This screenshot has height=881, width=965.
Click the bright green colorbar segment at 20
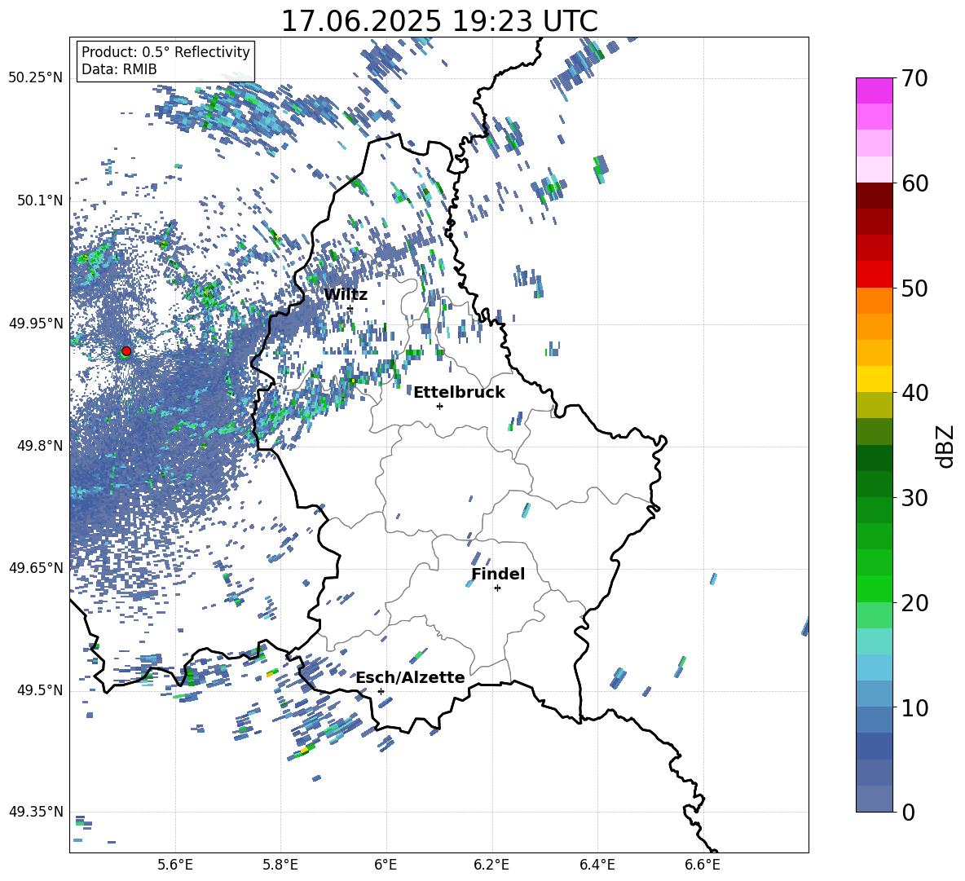coord(874,588)
